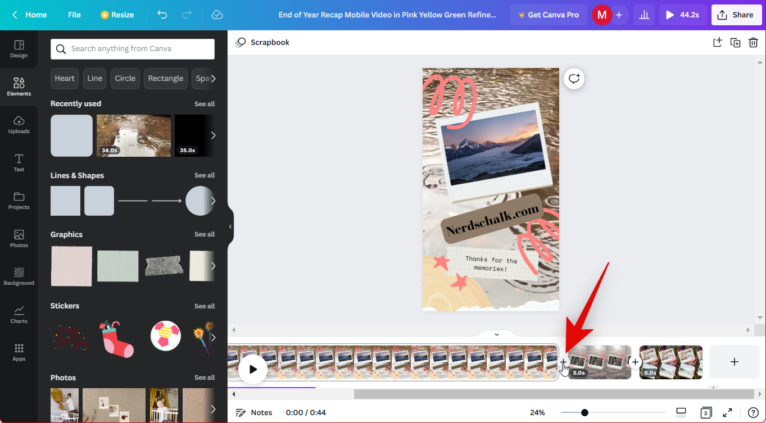Open the M account avatar
Screen dimensions: 766x423
coord(601,15)
